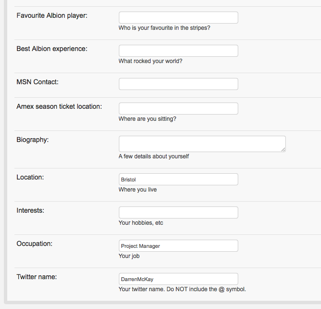The width and height of the screenshot is (321, 309).
Task: Focus the Best Albion experience text box
Action: point(179,51)
